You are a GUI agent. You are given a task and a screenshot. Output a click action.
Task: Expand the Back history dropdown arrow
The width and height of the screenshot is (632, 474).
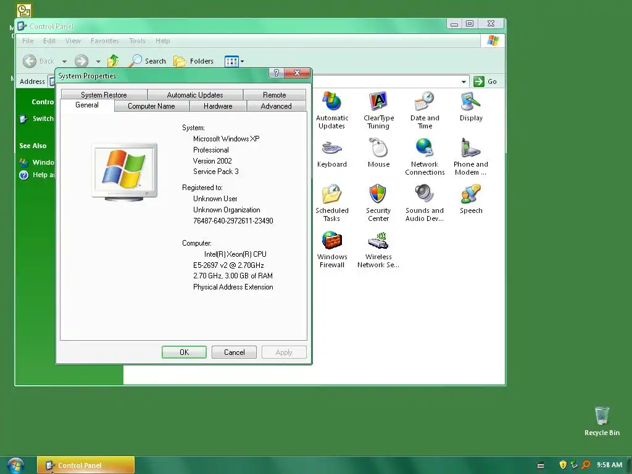(64, 61)
